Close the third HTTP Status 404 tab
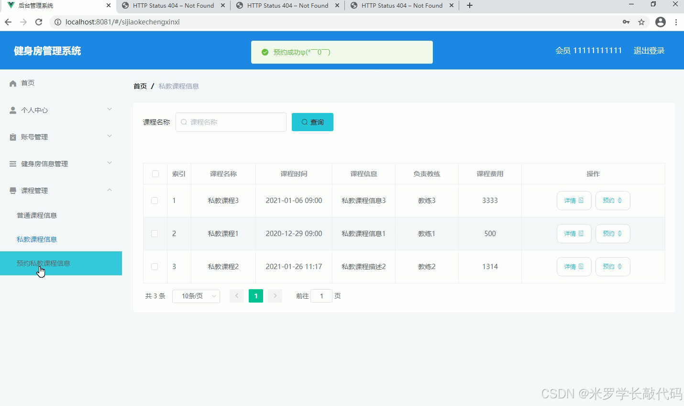Image resolution: width=684 pixels, height=406 pixels. coord(451,6)
